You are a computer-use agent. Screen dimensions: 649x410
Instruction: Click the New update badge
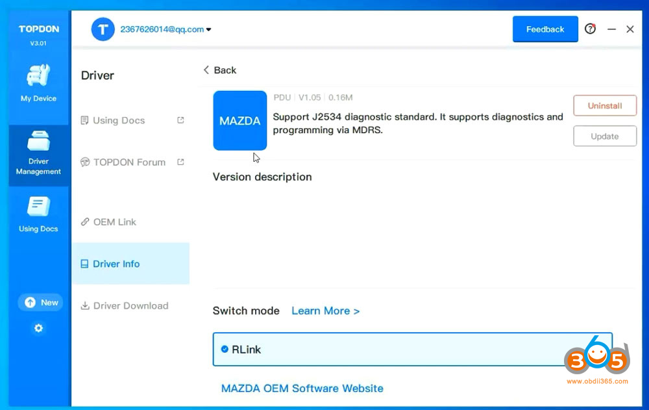(40, 302)
